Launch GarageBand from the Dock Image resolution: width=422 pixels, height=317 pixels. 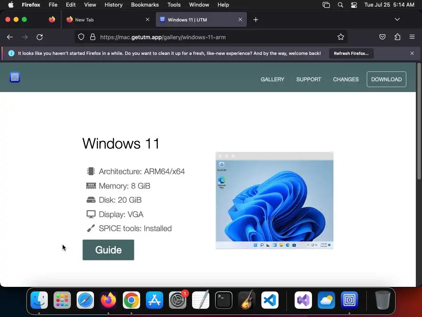(x=246, y=300)
